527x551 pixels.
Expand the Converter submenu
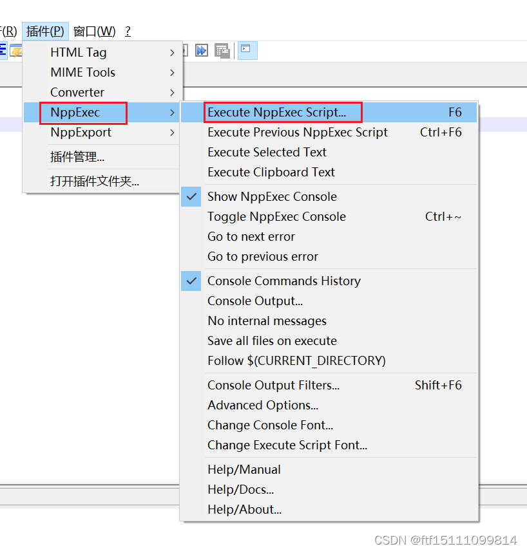point(102,93)
